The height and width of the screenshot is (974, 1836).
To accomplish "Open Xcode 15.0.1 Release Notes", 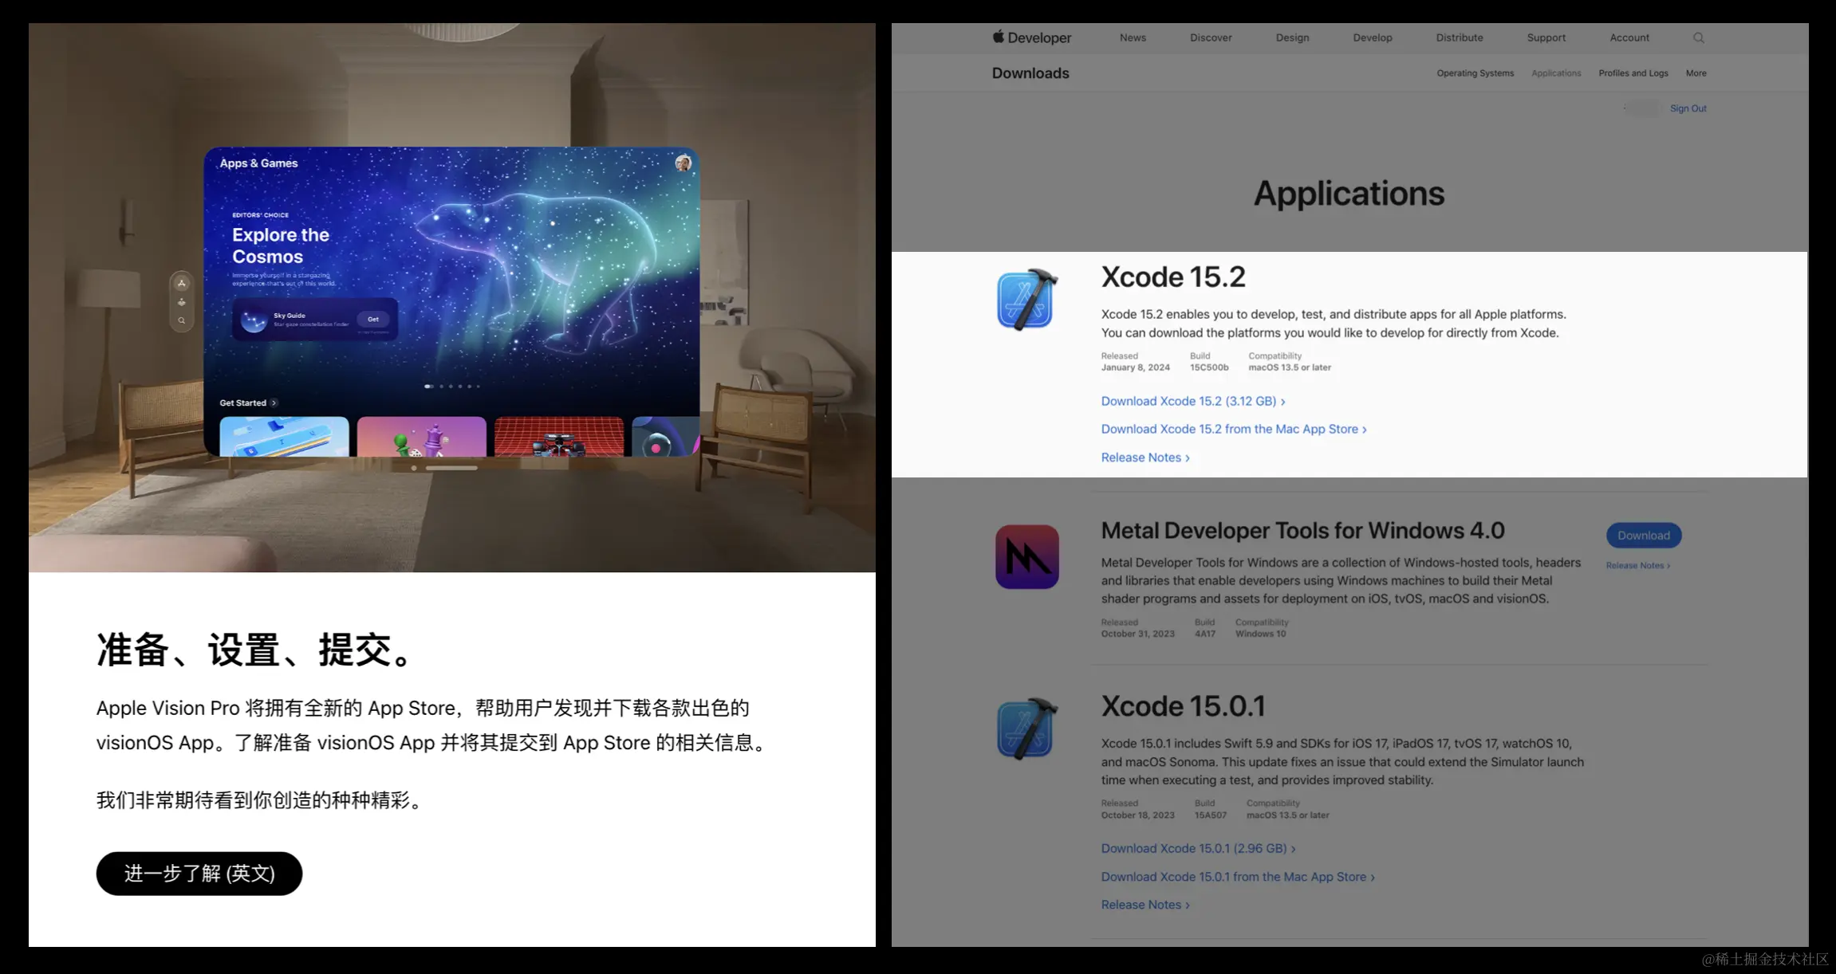I will [x=1145, y=905].
